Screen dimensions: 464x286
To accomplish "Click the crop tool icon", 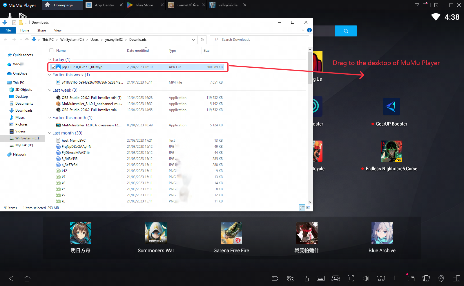I will point(396,278).
